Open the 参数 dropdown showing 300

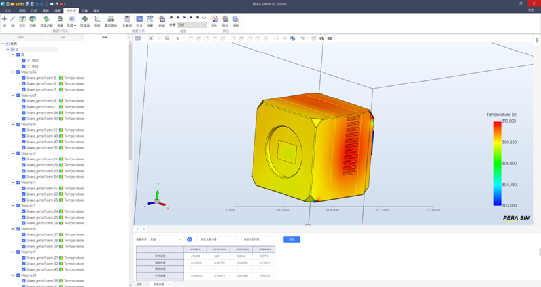coord(192,25)
